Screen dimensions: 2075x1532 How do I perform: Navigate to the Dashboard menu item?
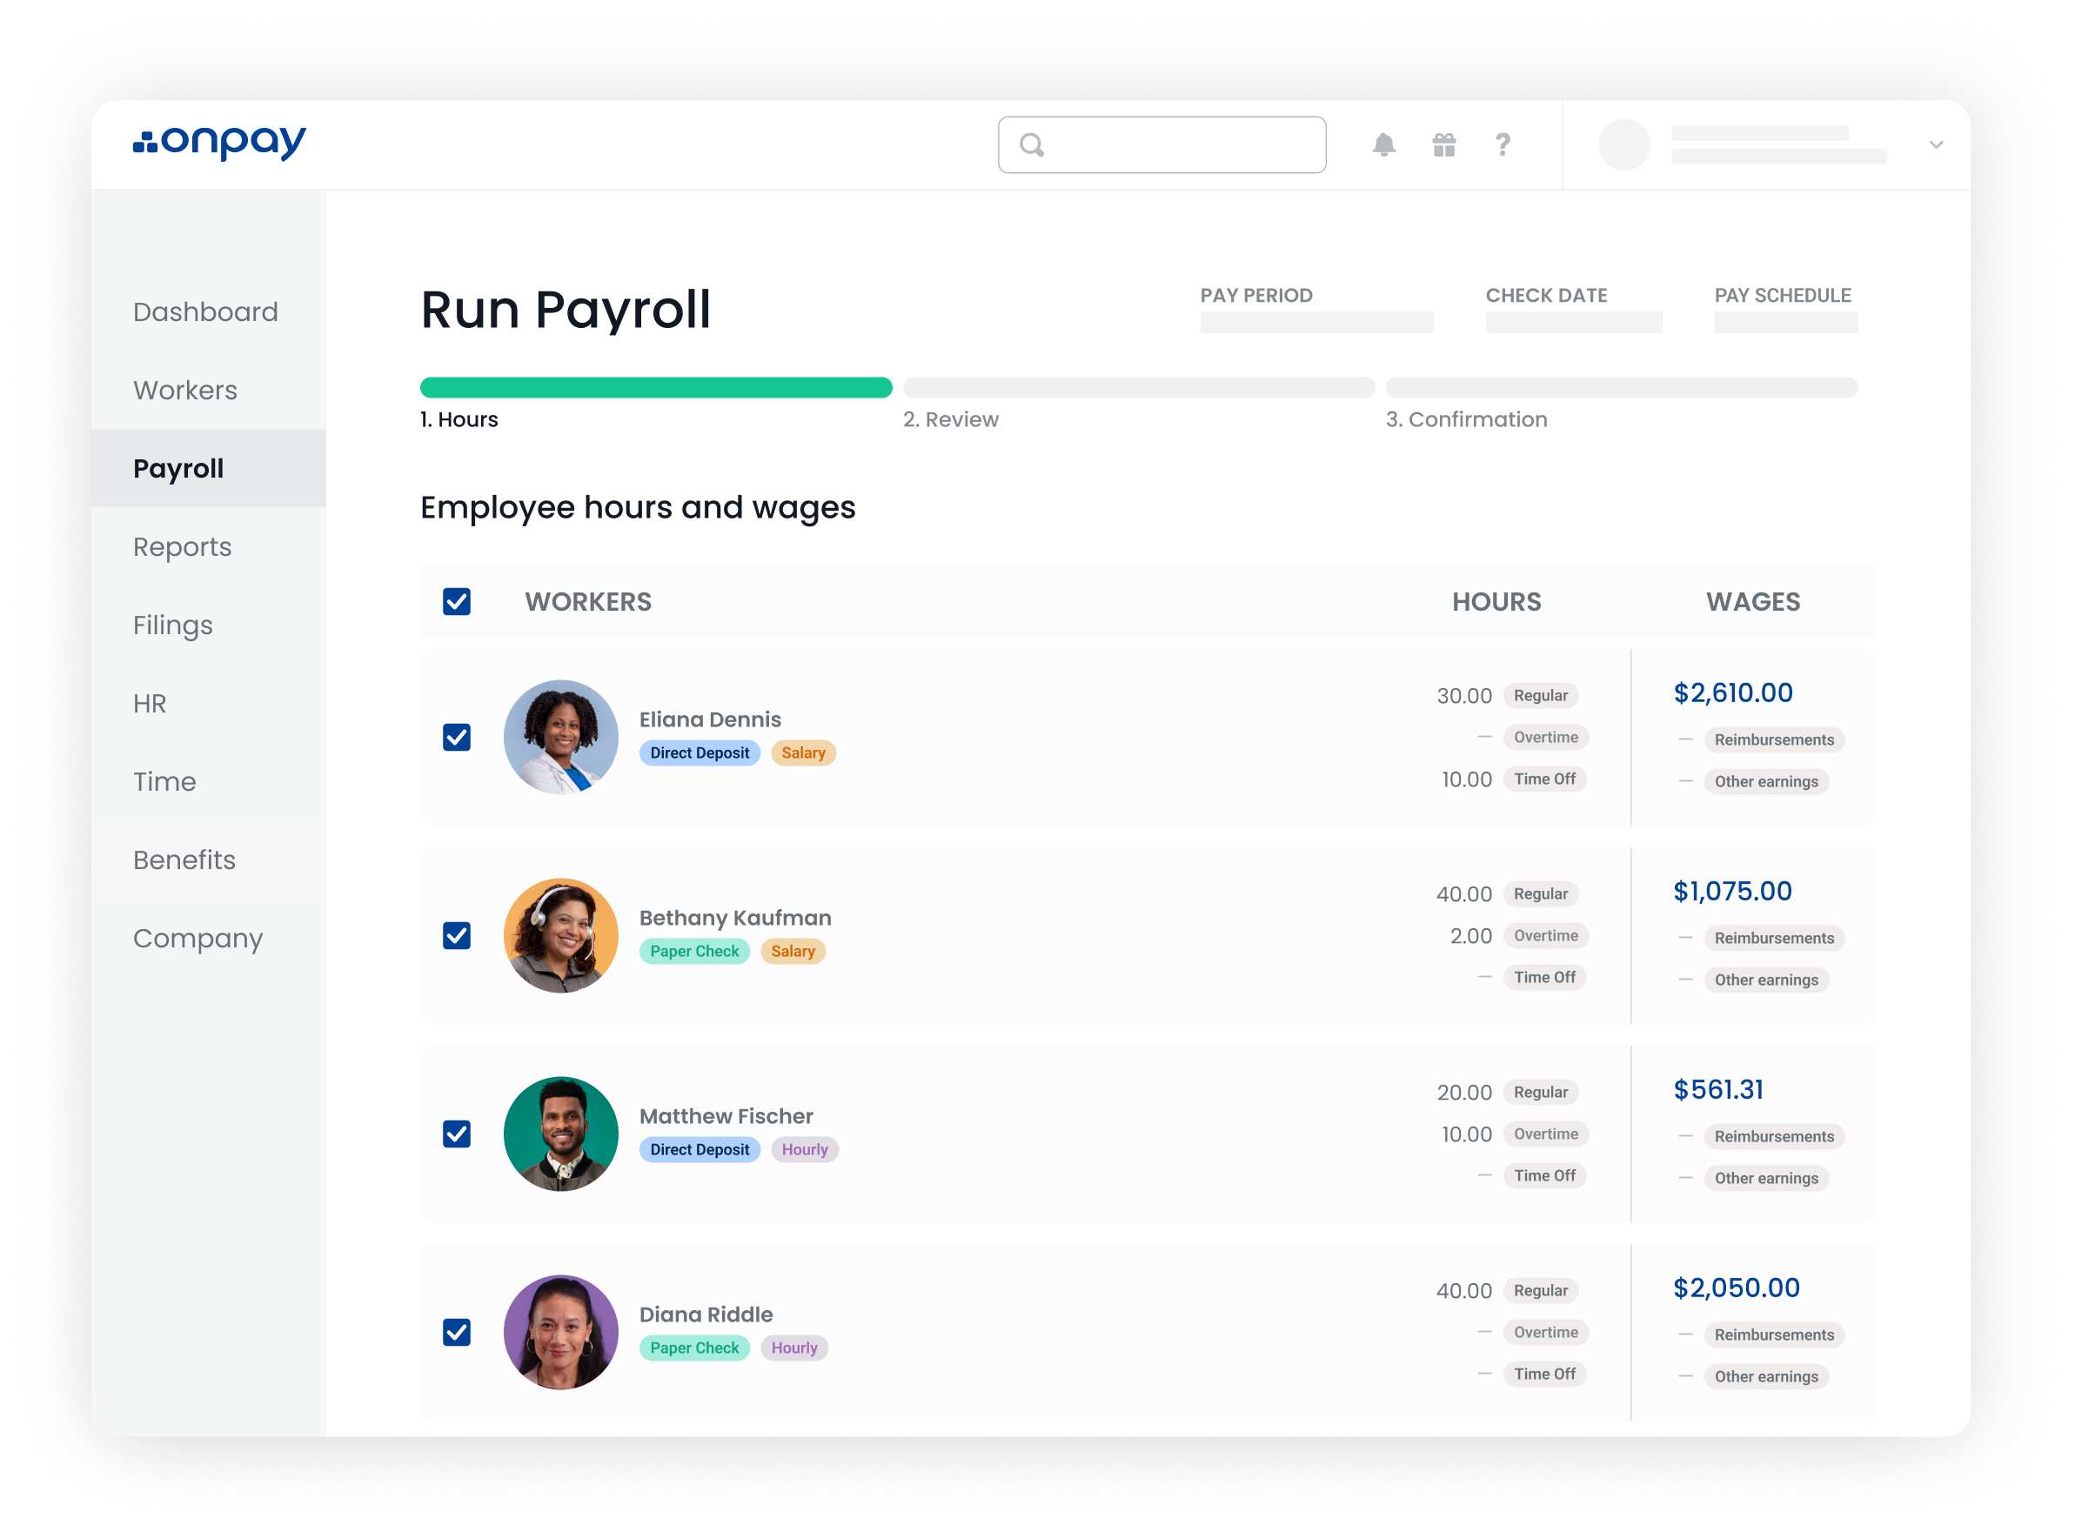(206, 311)
